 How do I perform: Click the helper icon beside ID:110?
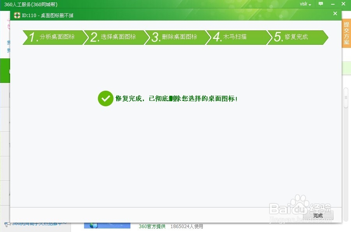click(17, 15)
